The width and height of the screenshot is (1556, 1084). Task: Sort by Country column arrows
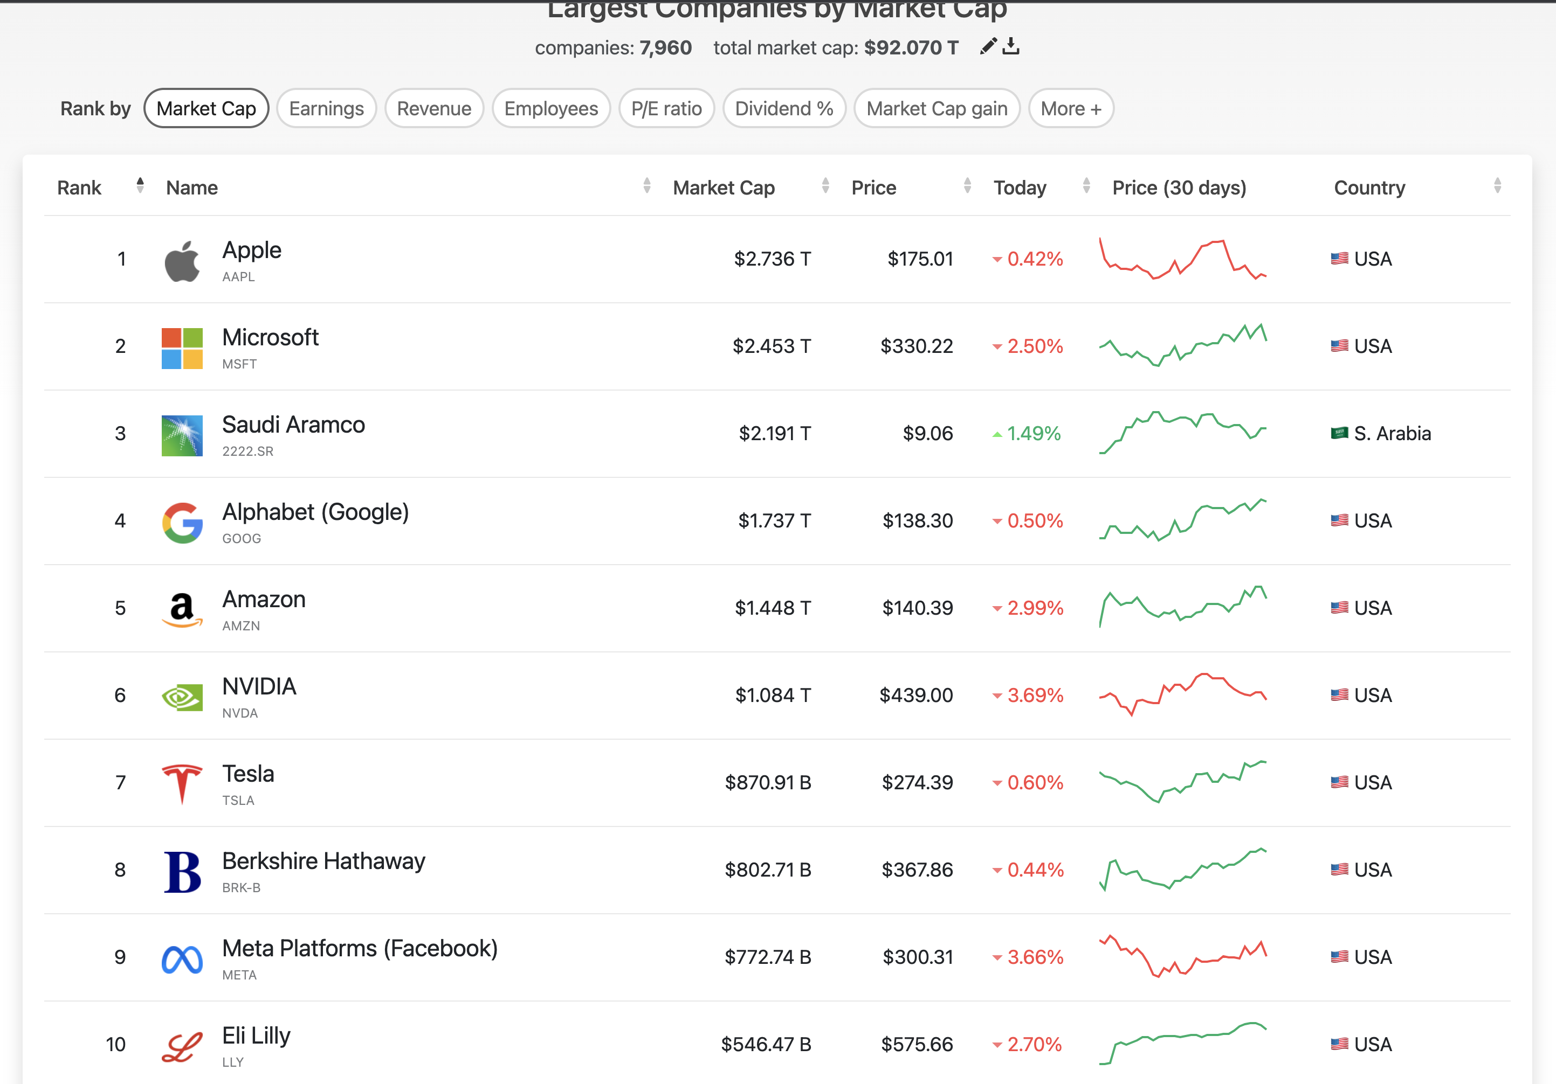point(1497,186)
